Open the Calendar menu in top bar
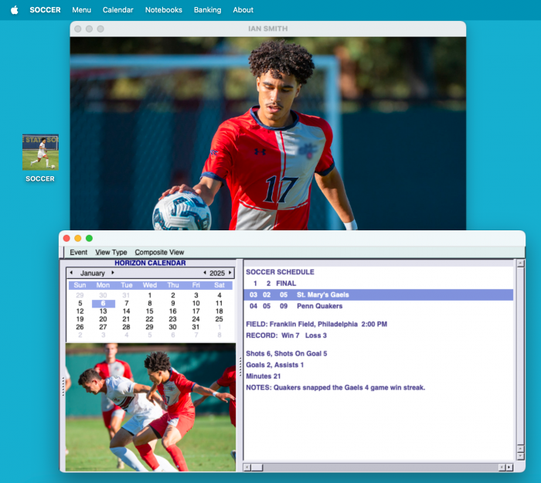Screen dimensions: 541x483 tap(117, 10)
